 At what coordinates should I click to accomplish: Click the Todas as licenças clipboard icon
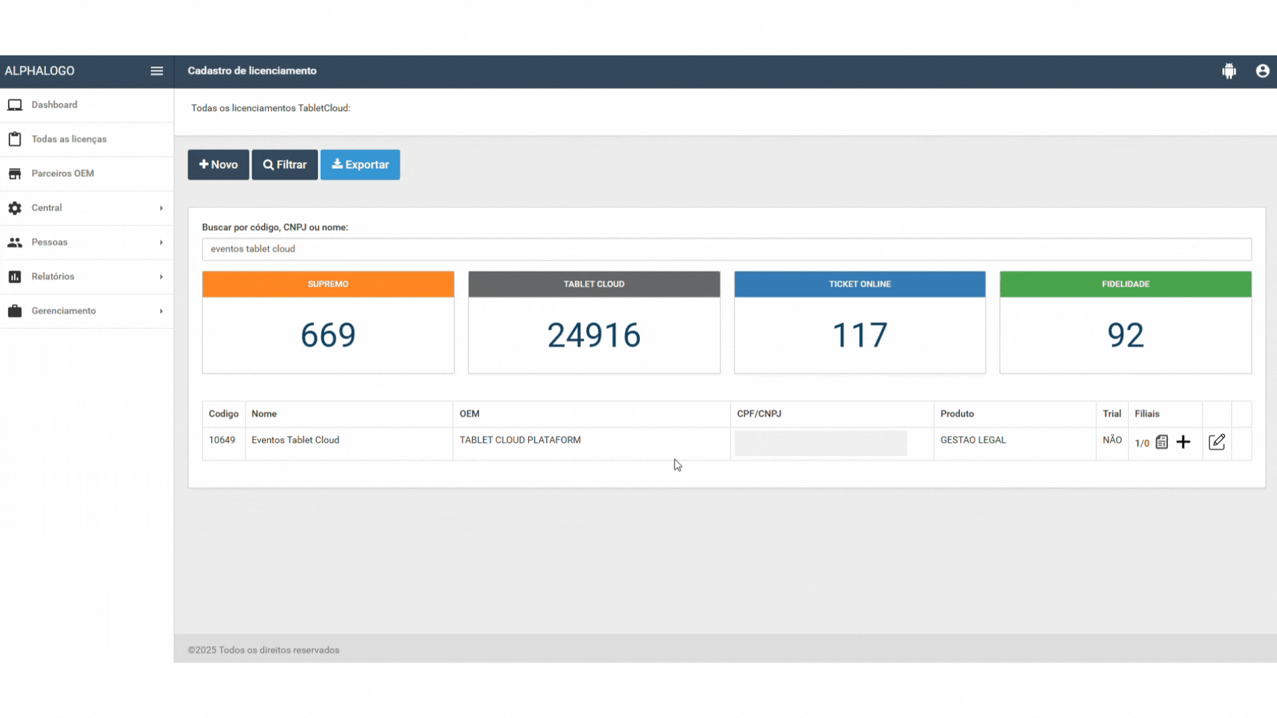click(x=15, y=139)
